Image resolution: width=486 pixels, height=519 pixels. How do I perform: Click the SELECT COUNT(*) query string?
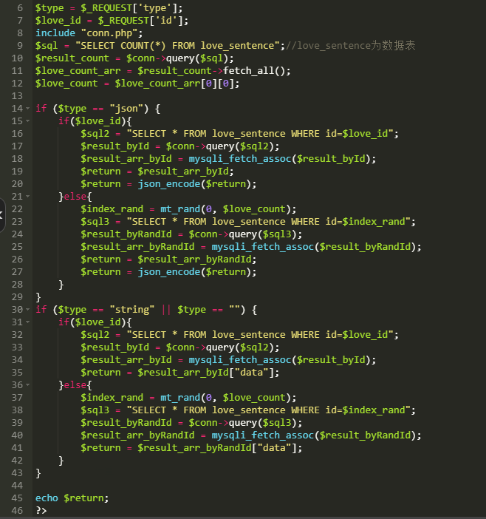pos(177,46)
